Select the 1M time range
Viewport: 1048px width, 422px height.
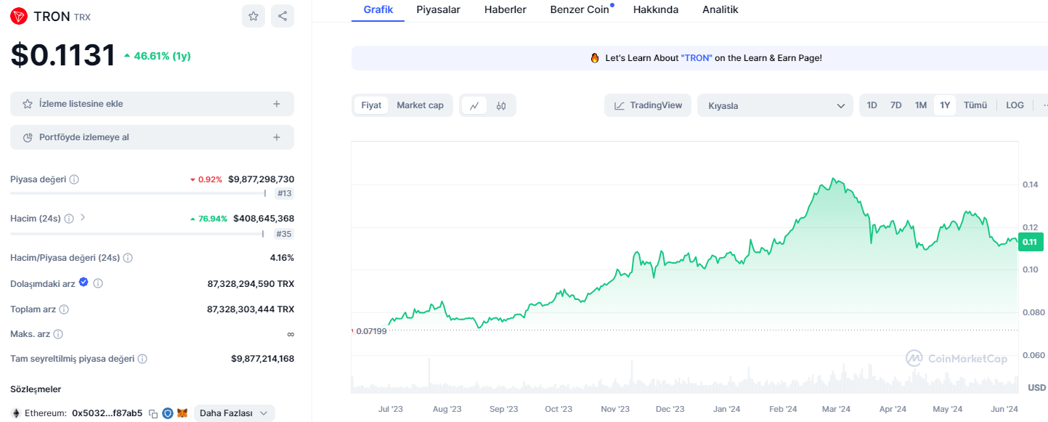920,105
